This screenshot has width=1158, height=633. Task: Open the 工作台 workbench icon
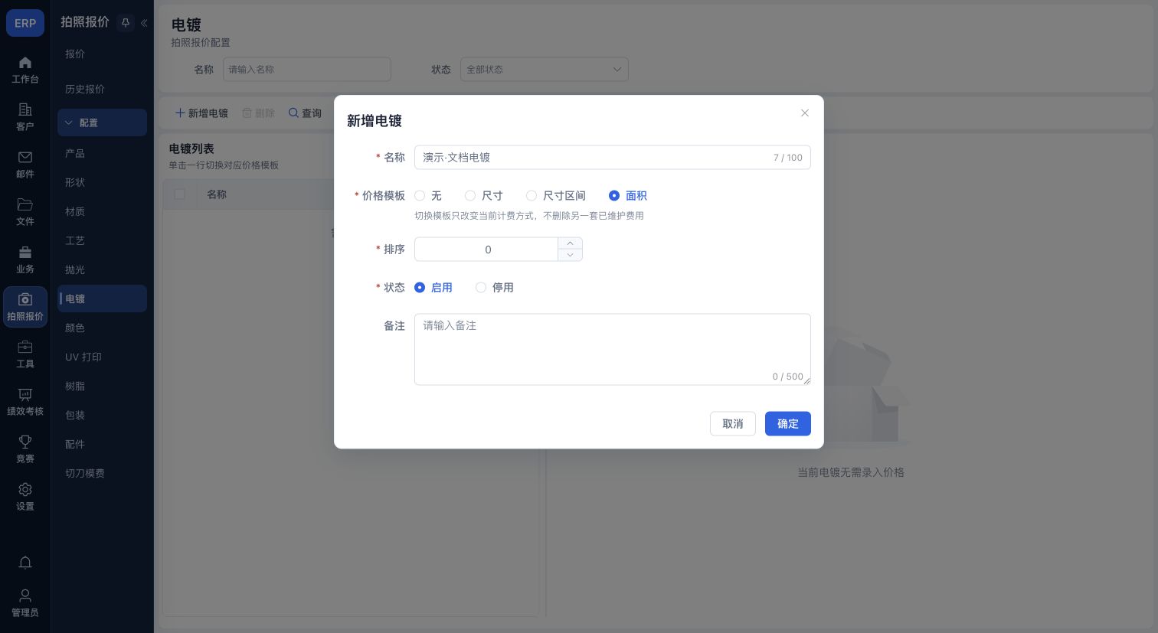(25, 70)
